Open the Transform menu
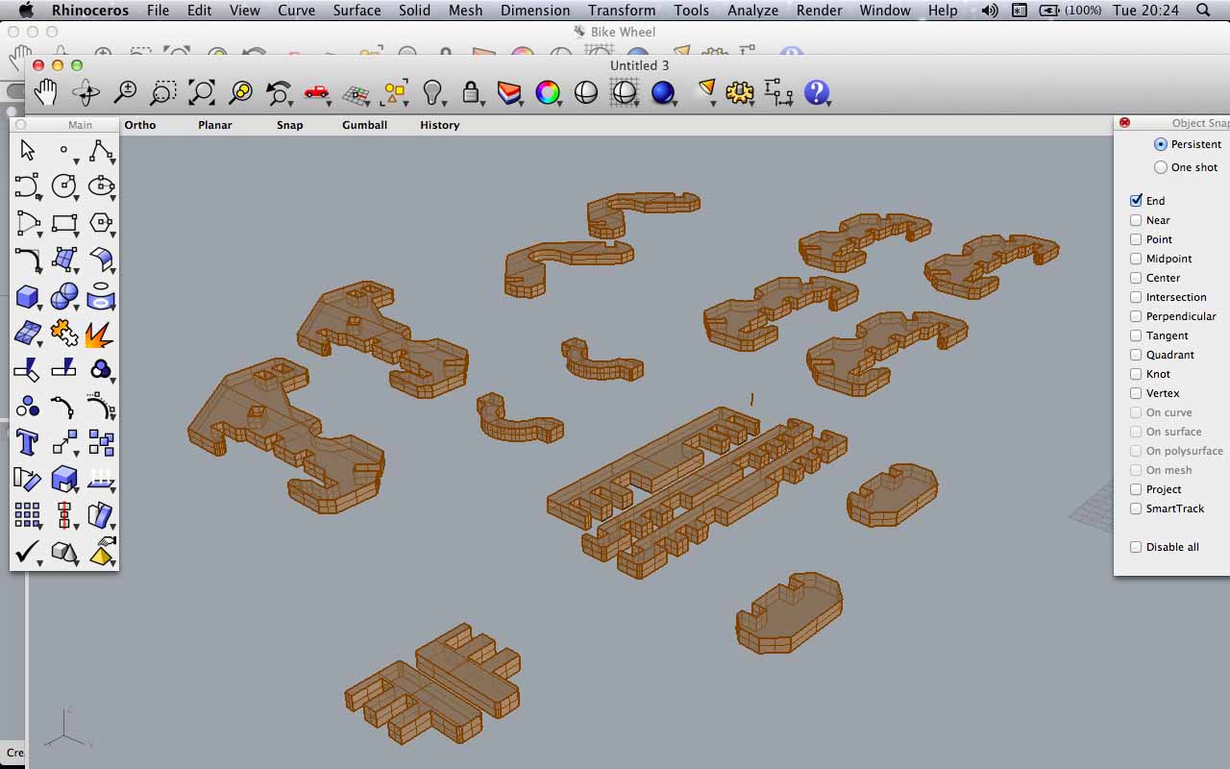 (622, 11)
